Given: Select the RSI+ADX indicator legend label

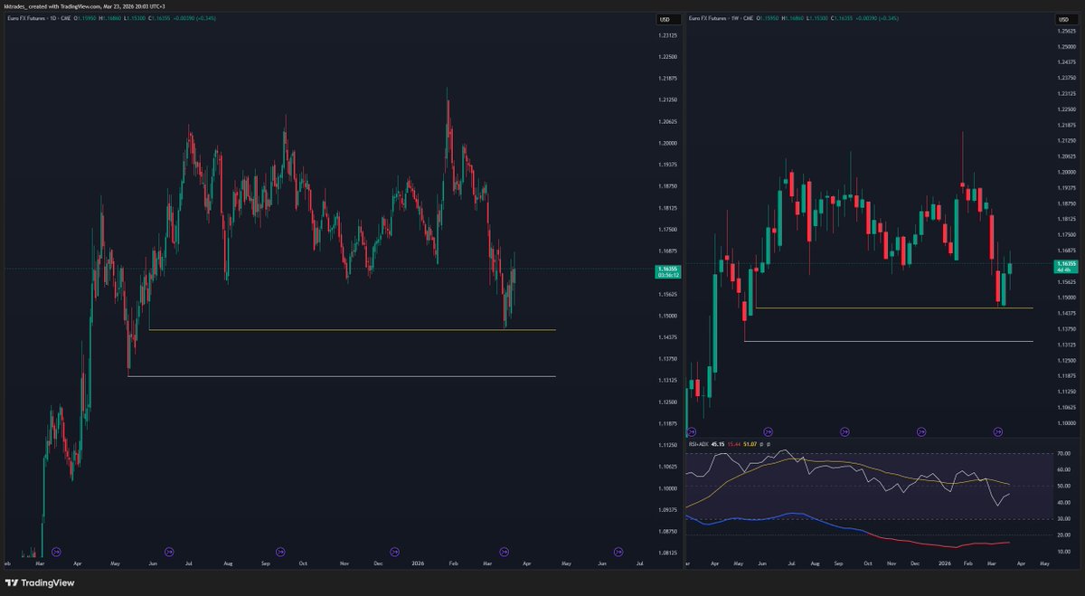Looking at the screenshot, I should pos(699,445).
